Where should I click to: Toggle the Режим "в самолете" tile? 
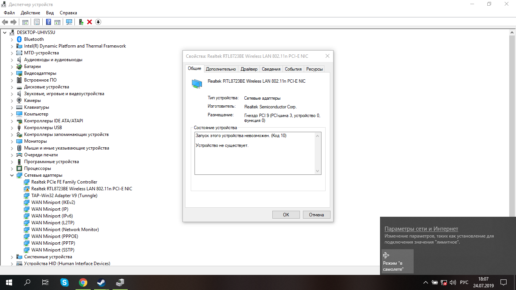tap(397, 261)
